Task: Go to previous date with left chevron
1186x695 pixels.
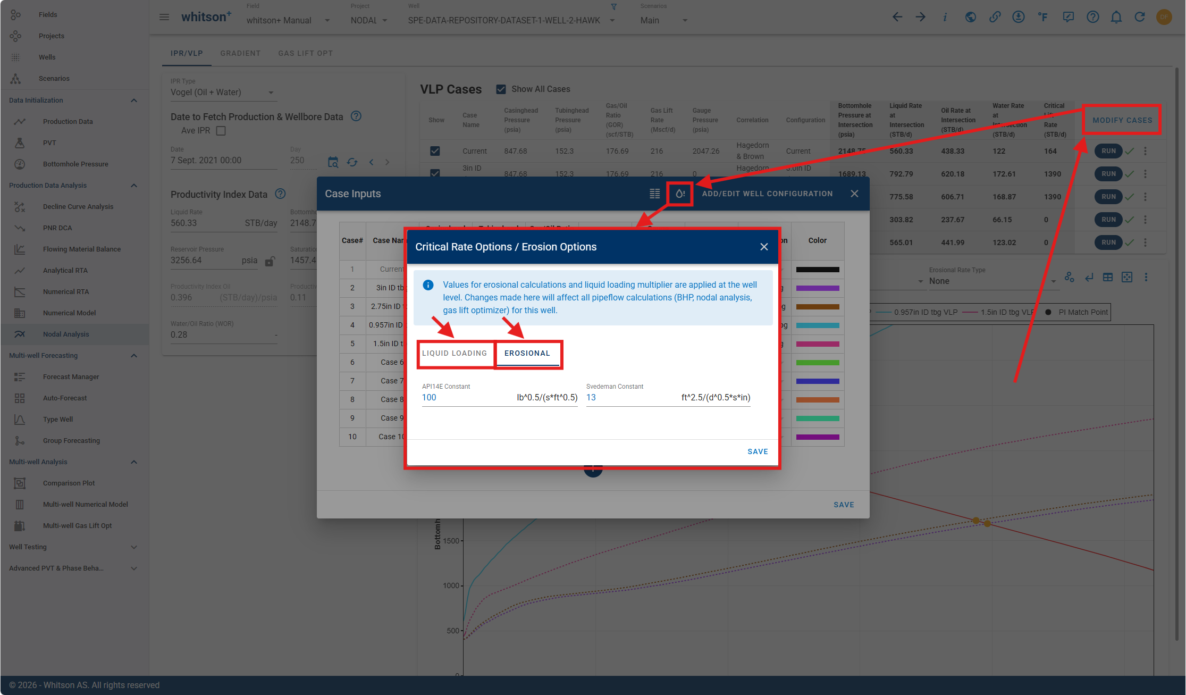Action: (372, 162)
